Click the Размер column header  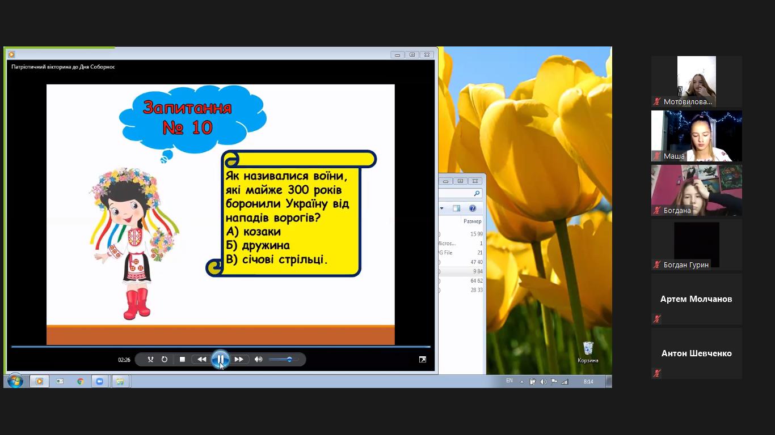point(472,221)
